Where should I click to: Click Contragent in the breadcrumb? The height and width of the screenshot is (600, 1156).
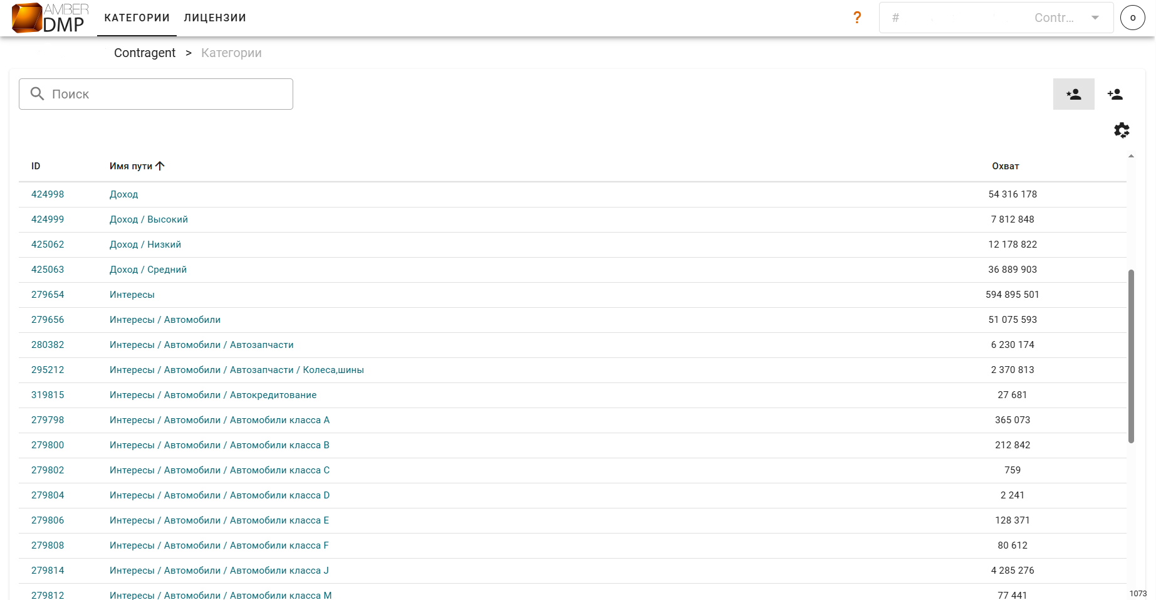tap(145, 53)
